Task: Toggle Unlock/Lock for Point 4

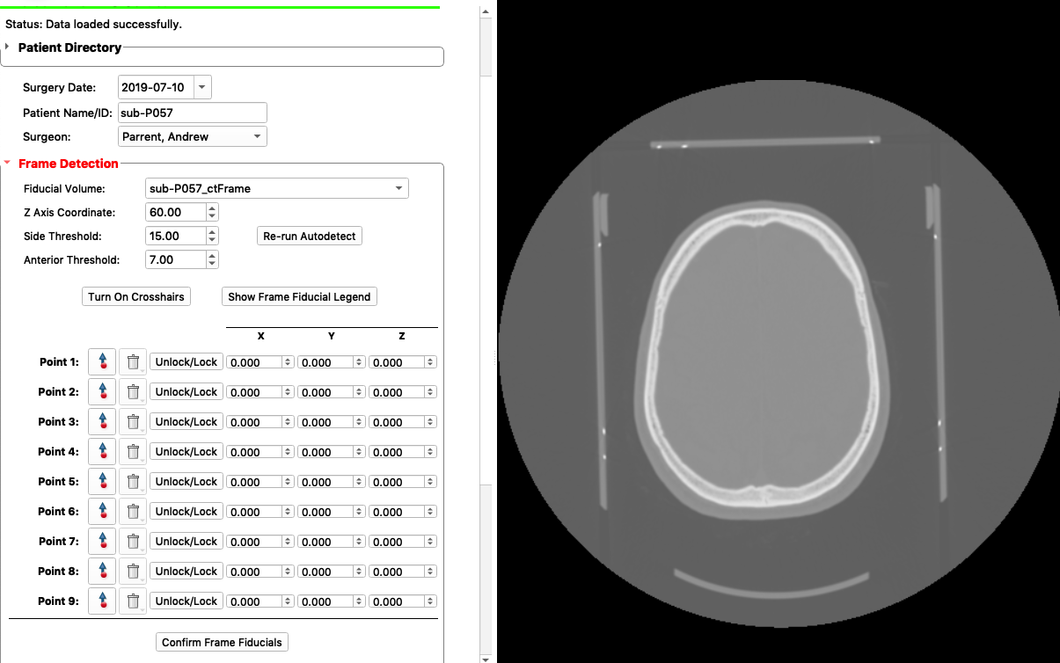Action: 186,452
